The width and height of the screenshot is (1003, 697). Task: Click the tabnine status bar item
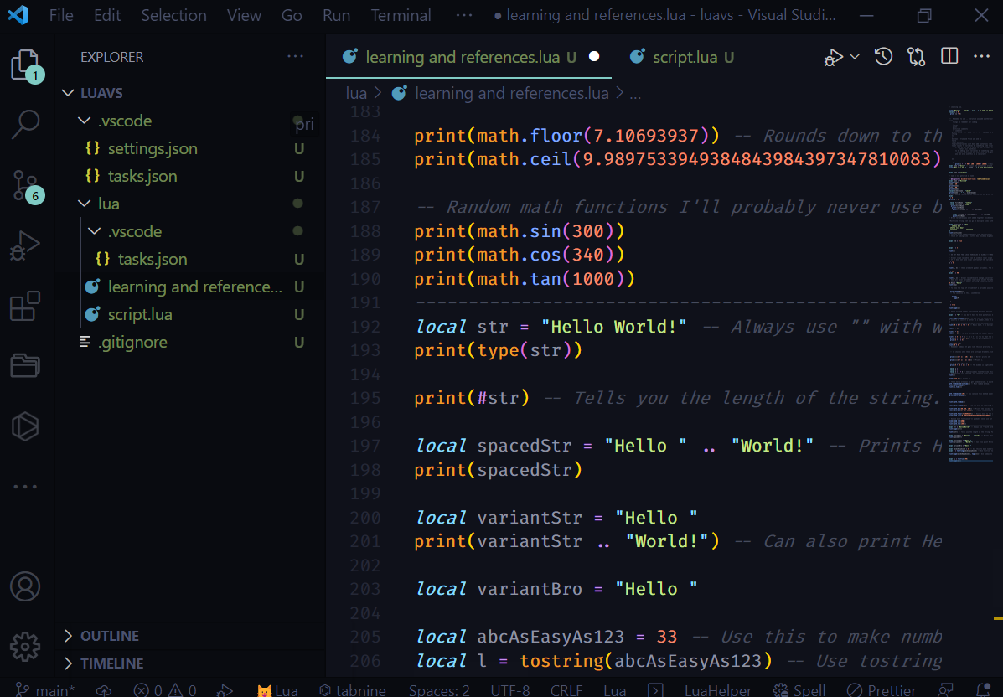(353, 690)
